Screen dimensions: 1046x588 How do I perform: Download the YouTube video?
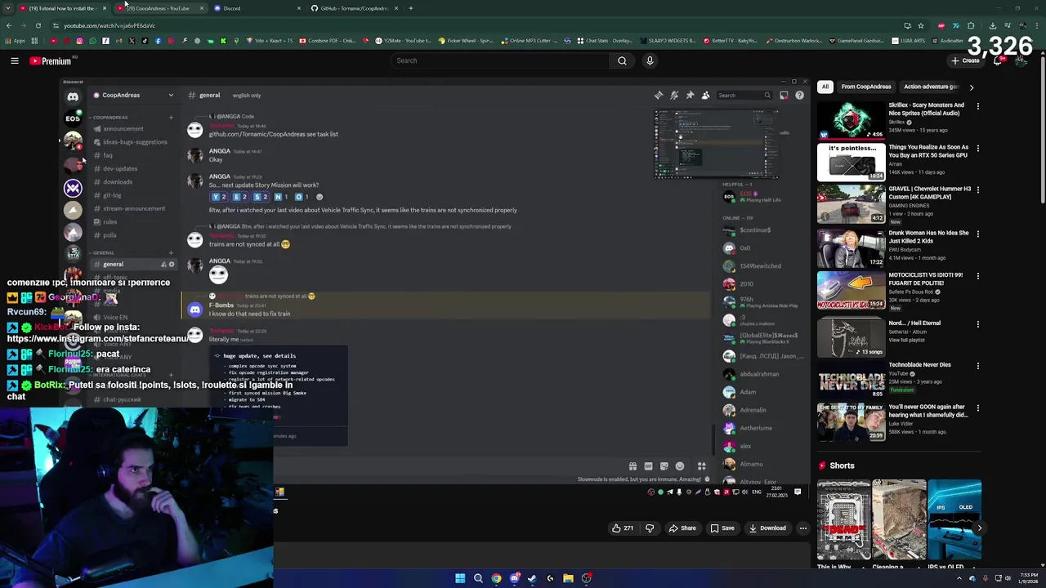(x=767, y=528)
